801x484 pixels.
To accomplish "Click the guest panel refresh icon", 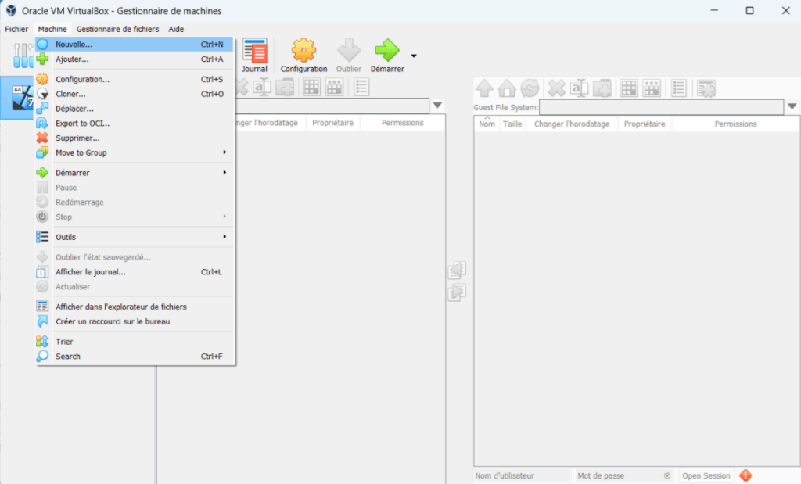I will click(x=530, y=88).
